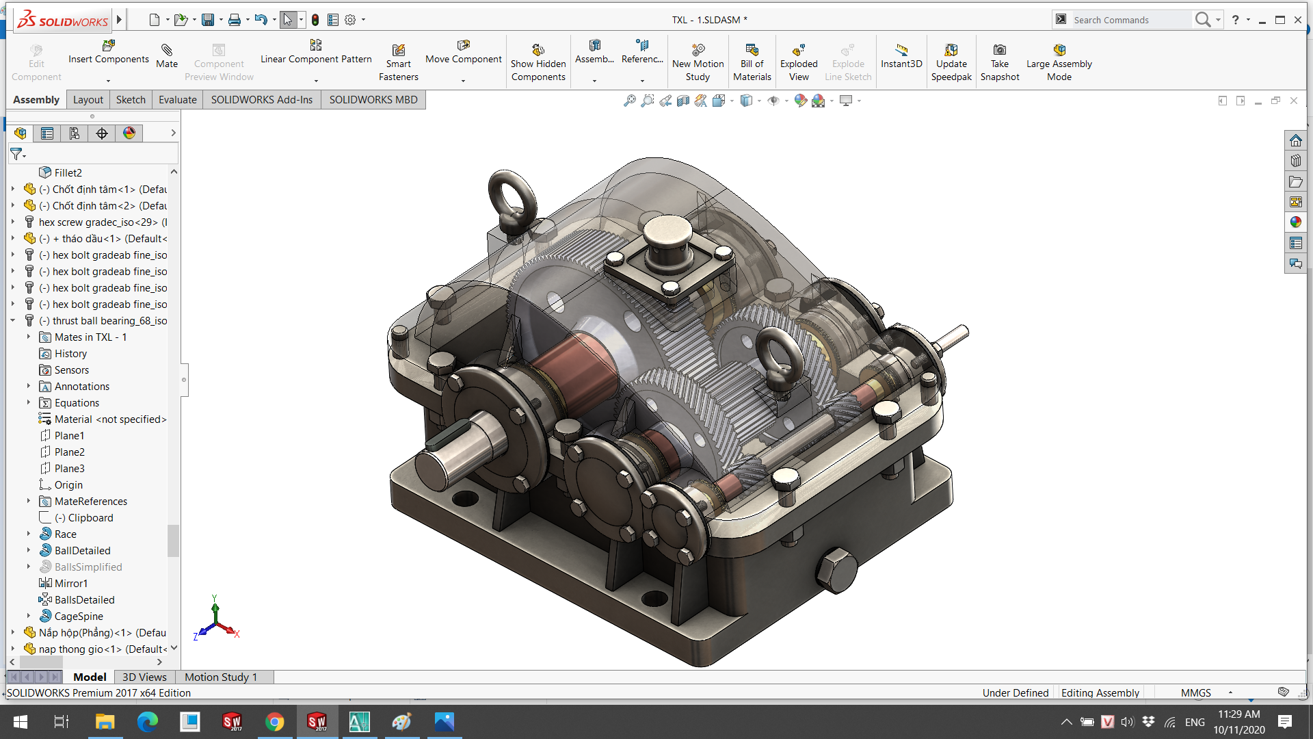Click the Take Snapshot icon
The height and width of the screenshot is (739, 1313).
pos(999,50)
